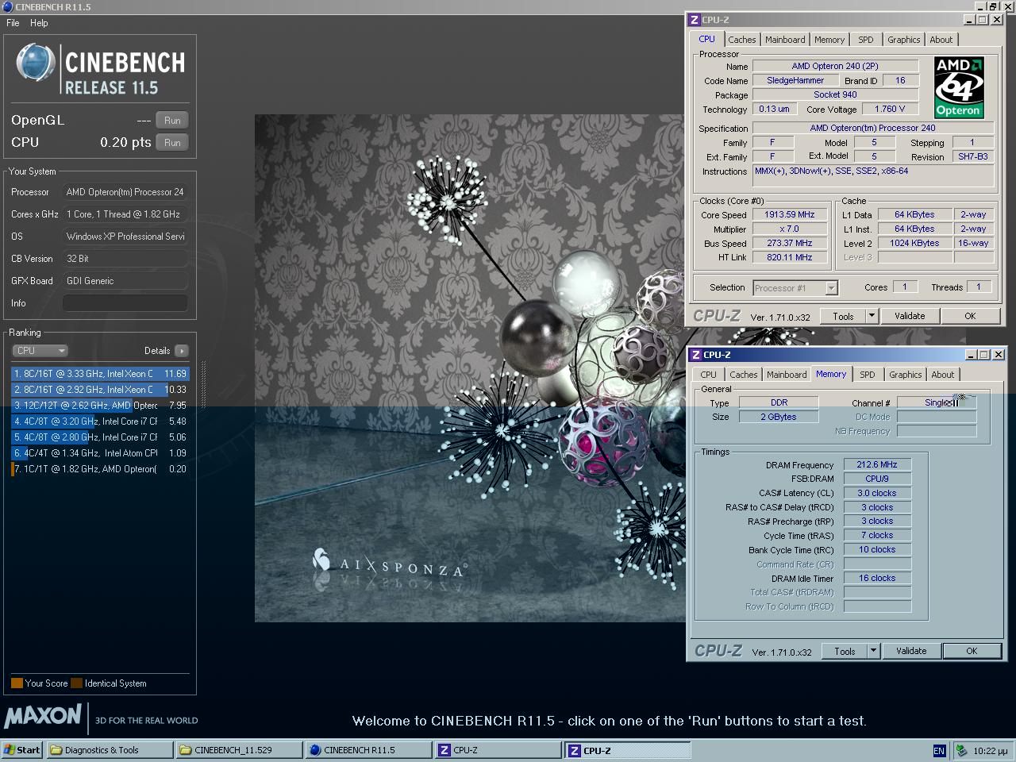This screenshot has height=762, width=1016.
Task: Click Tools button in top CPU-Z window
Action: (843, 316)
